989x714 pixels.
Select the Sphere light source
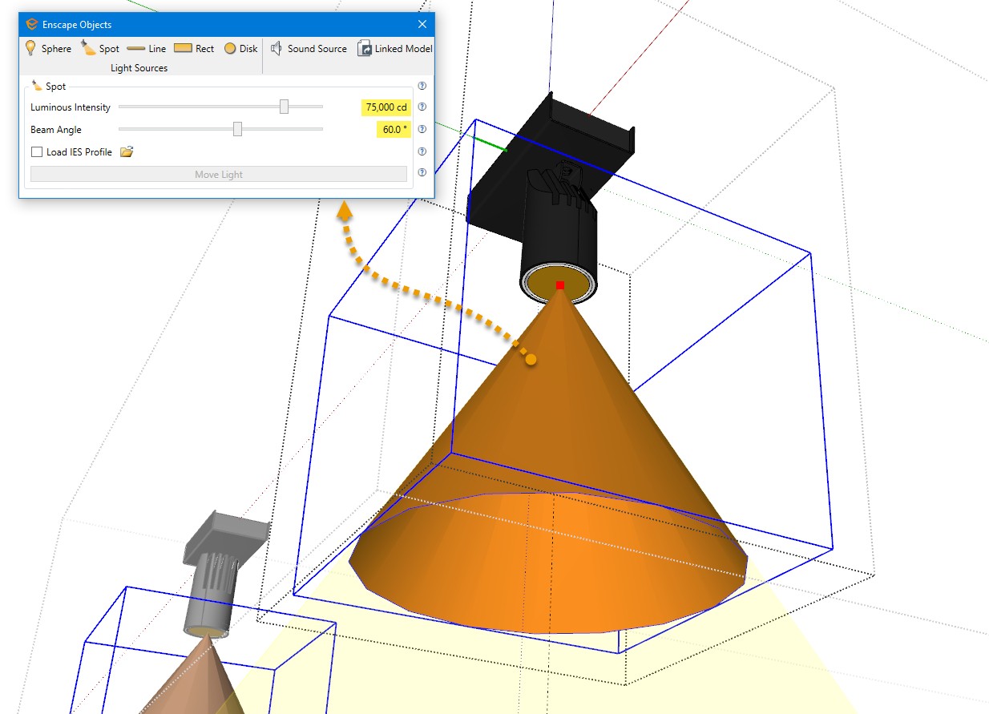pos(47,49)
